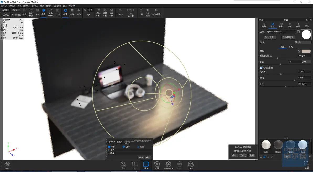Open the power unit dropdown (瓦特)
This screenshot has height=172, width=313.
306,62
